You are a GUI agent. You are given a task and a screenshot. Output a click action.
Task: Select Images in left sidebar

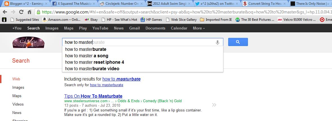(x=18, y=88)
